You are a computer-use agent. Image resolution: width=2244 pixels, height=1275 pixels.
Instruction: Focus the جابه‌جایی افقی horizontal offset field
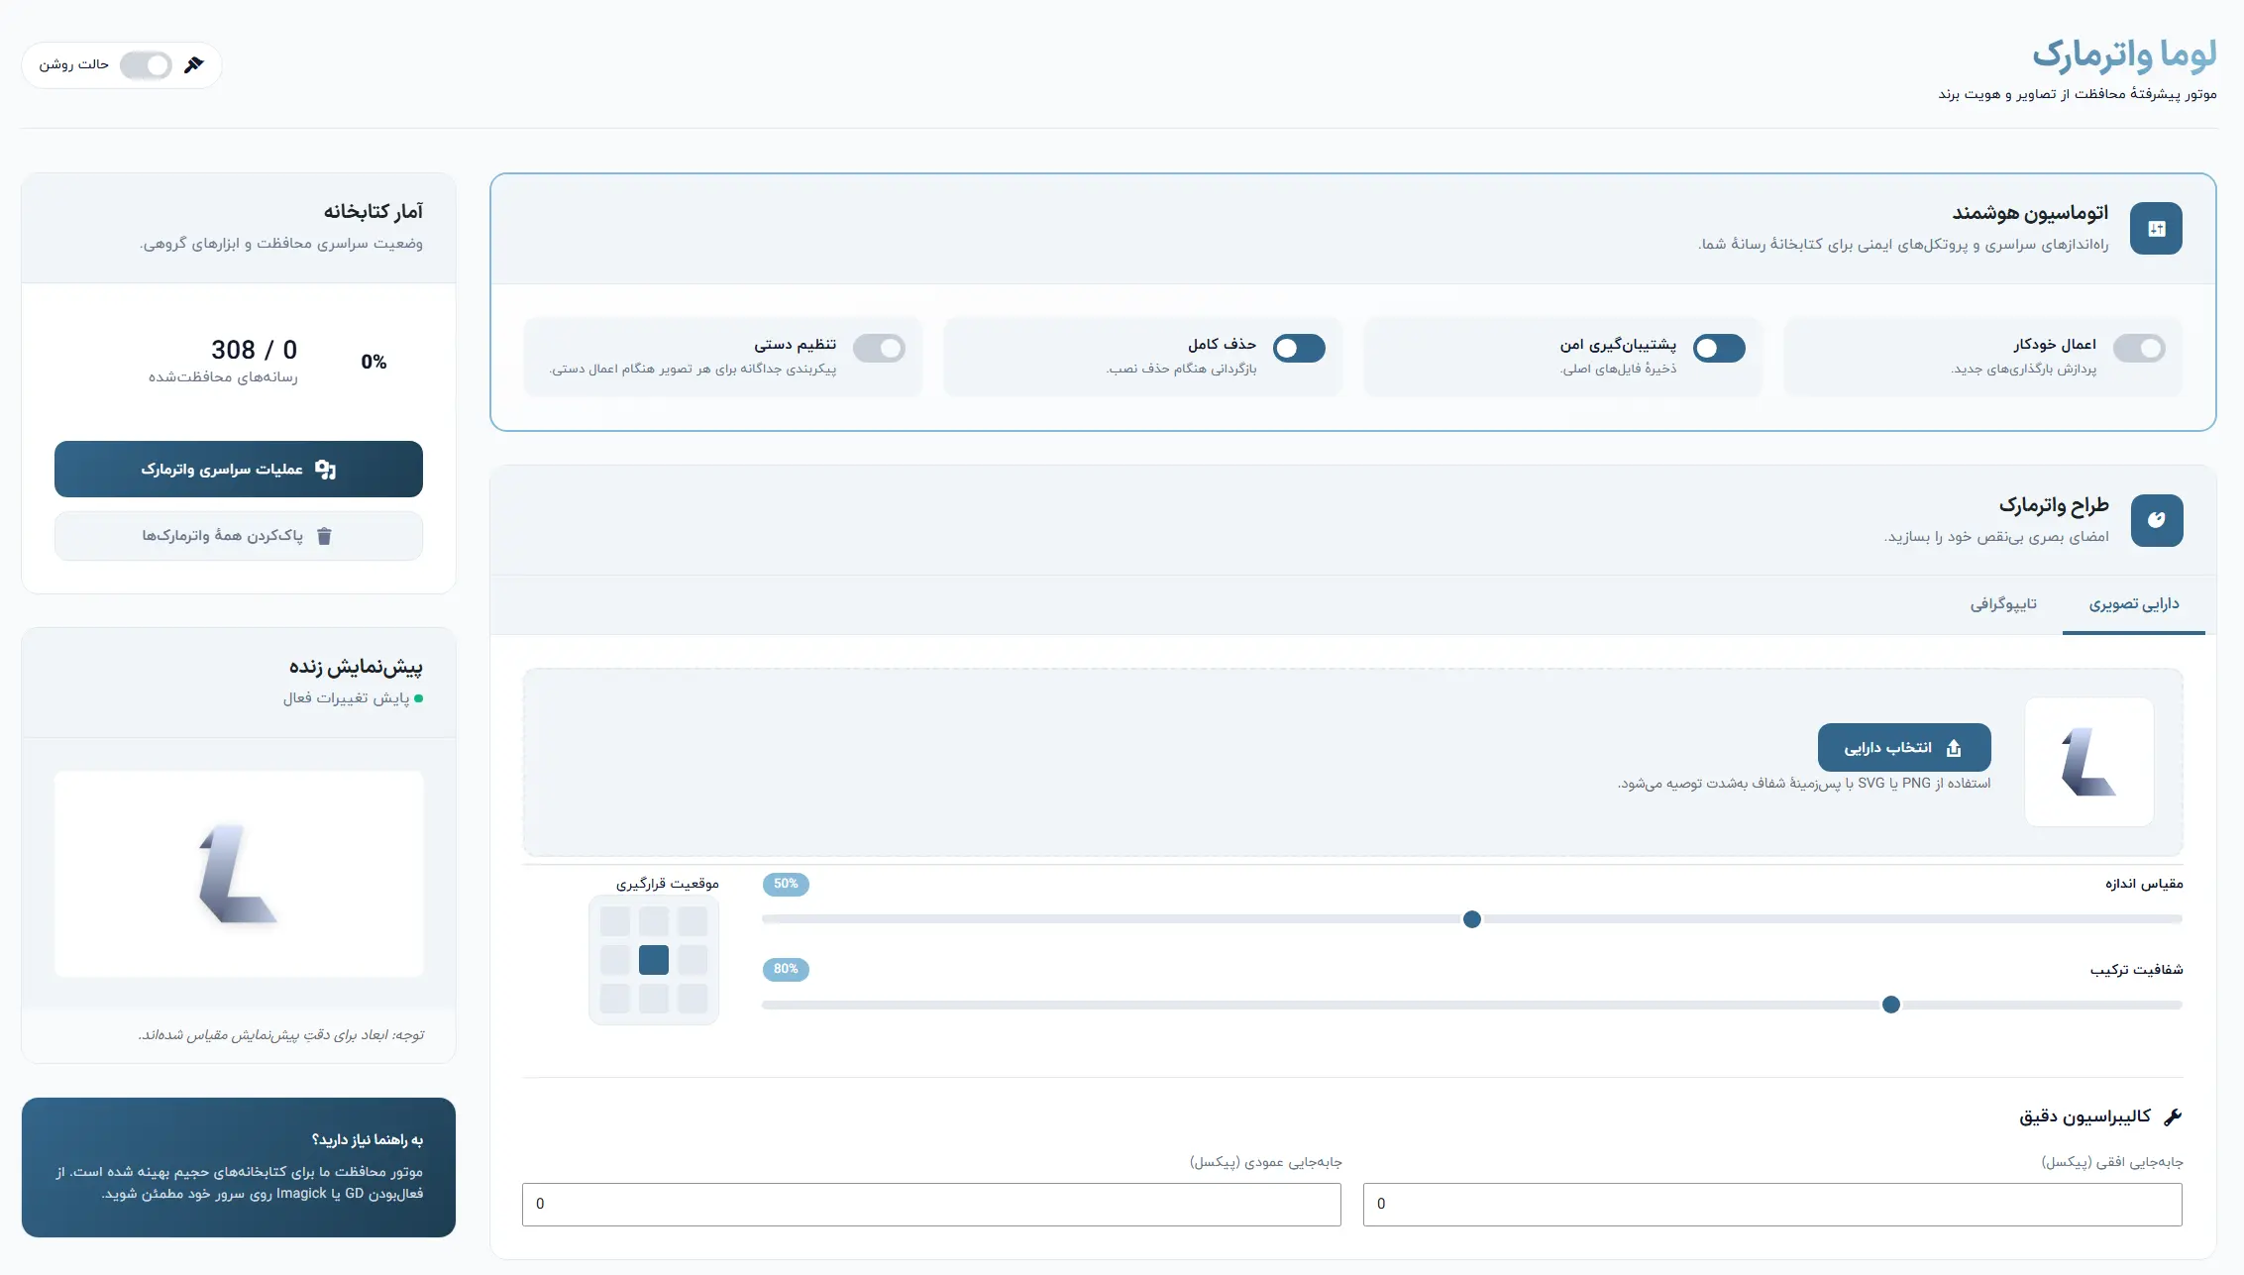1772,1205
